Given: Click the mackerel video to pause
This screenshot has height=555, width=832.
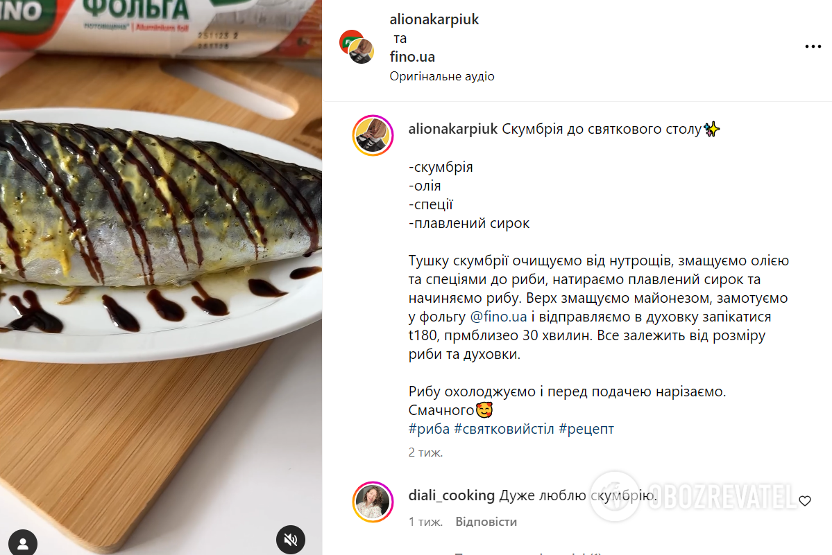Looking at the screenshot, I should [x=161, y=277].
